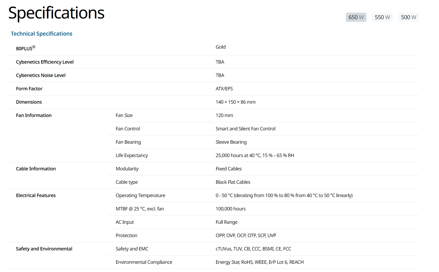This screenshot has width=439, height=272.
Task: Click the Fan Information section label
Action: 34,115
